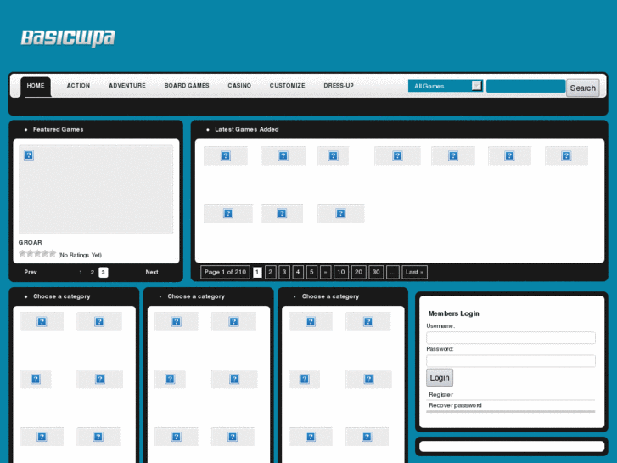The width and height of the screenshot is (617, 463).
Task: Open third-row right game in first category panel
Action: click(98, 437)
